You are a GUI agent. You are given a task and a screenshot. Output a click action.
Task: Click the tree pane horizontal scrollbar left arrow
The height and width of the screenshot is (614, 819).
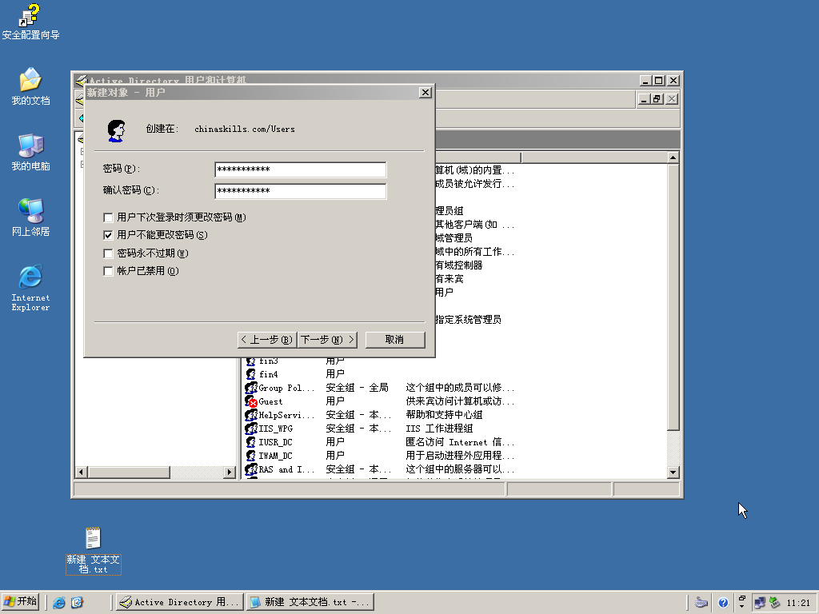[x=81, y=472]
